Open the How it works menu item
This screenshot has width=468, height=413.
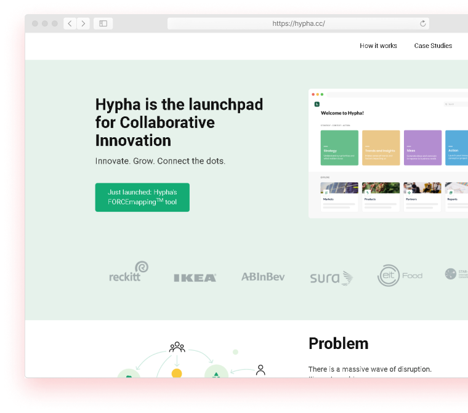[x=378, y=46]
